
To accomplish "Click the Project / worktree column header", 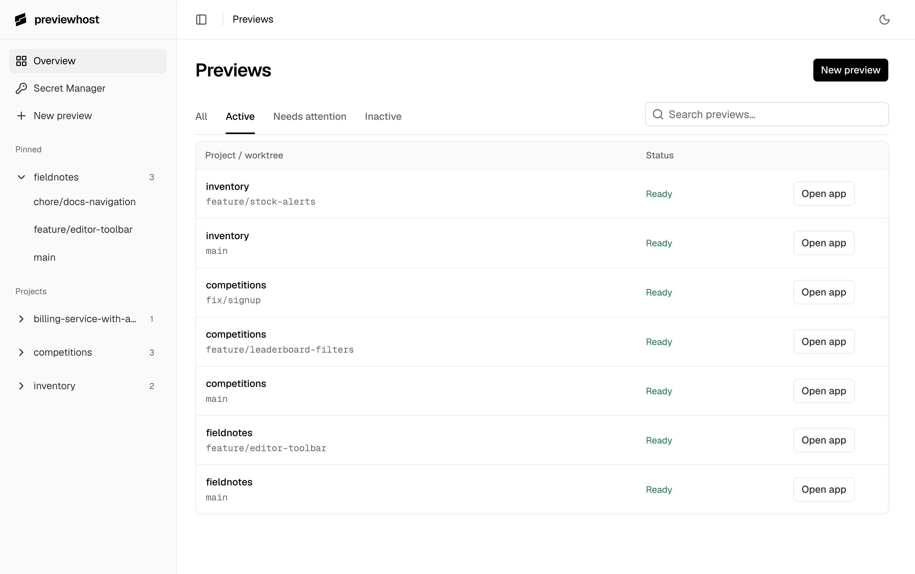I will (244, 155).
